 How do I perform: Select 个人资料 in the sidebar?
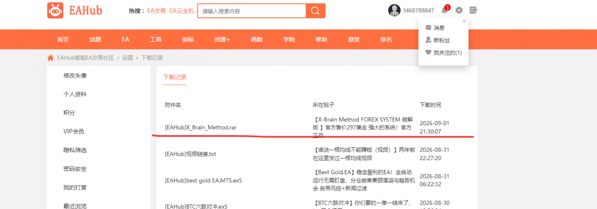(75, 94)
